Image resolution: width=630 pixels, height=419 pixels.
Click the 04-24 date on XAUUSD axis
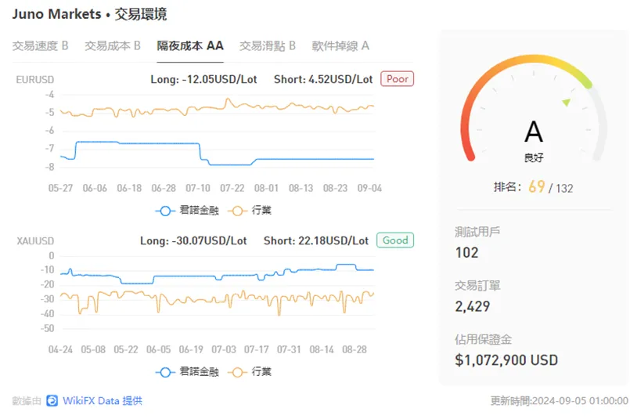(x=60, y=350)
